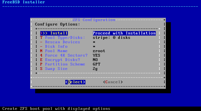Click the stripe: 0 disks value
The width and height of the screenshot is (201, 111).
[x=111, y=37]
